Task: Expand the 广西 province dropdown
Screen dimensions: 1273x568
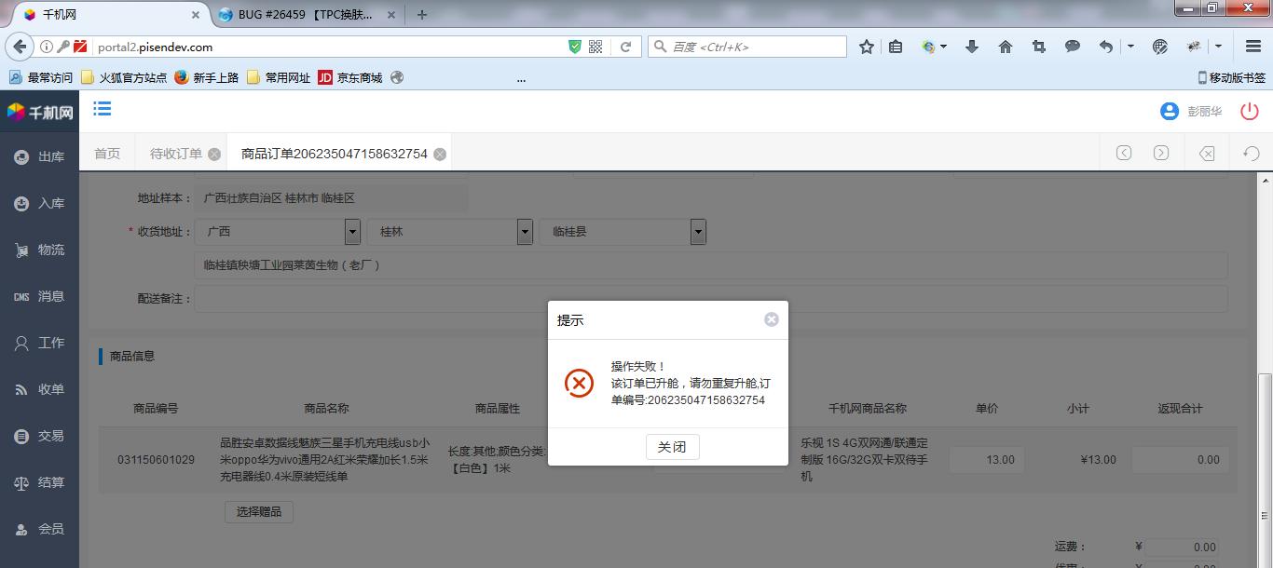Action: [x=352, y=232]
